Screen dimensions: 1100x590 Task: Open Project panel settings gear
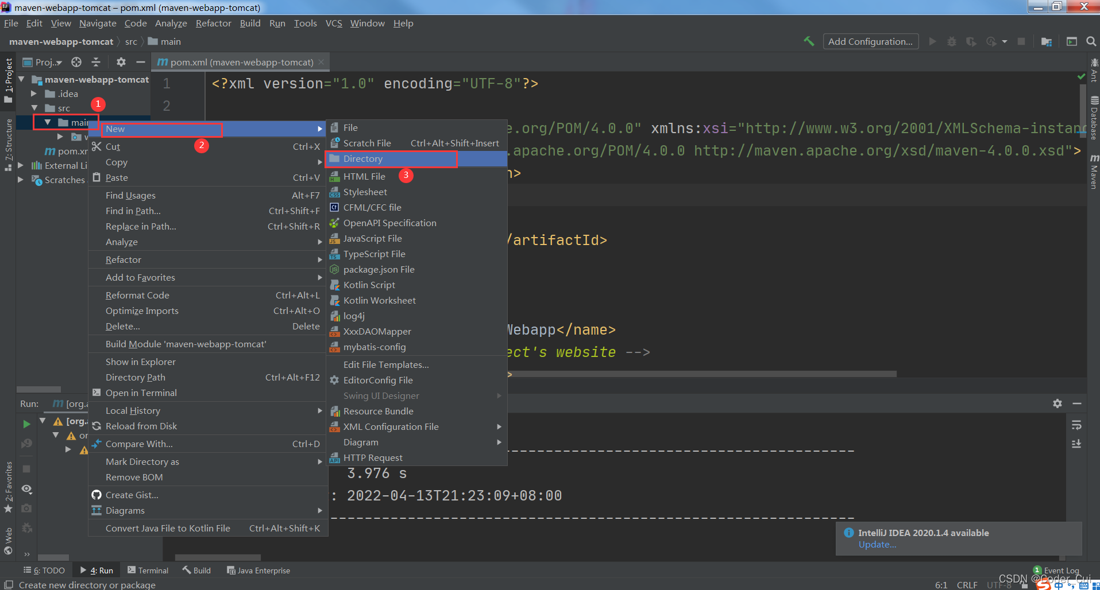pyautogui.click(x=121, y=62)
